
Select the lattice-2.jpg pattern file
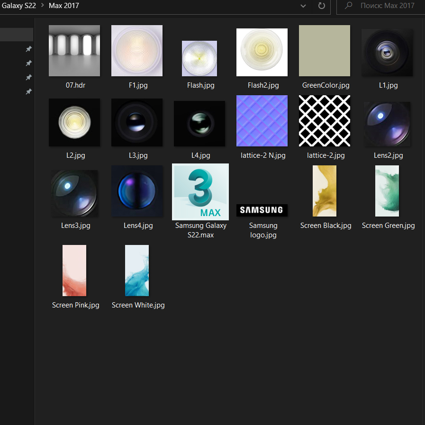[325, 121]
